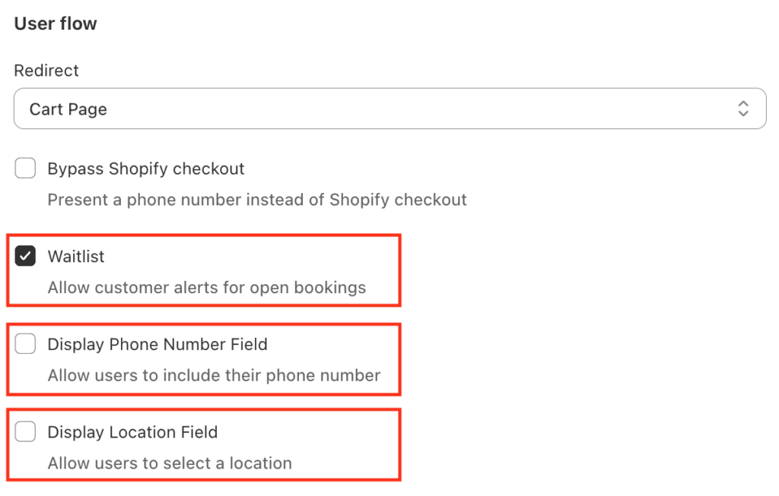Tick the Display Phone Number Field checkbox

pos(25,345)
